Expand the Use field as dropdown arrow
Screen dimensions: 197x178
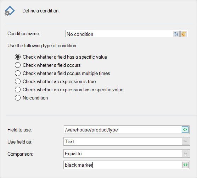point(185,141)
